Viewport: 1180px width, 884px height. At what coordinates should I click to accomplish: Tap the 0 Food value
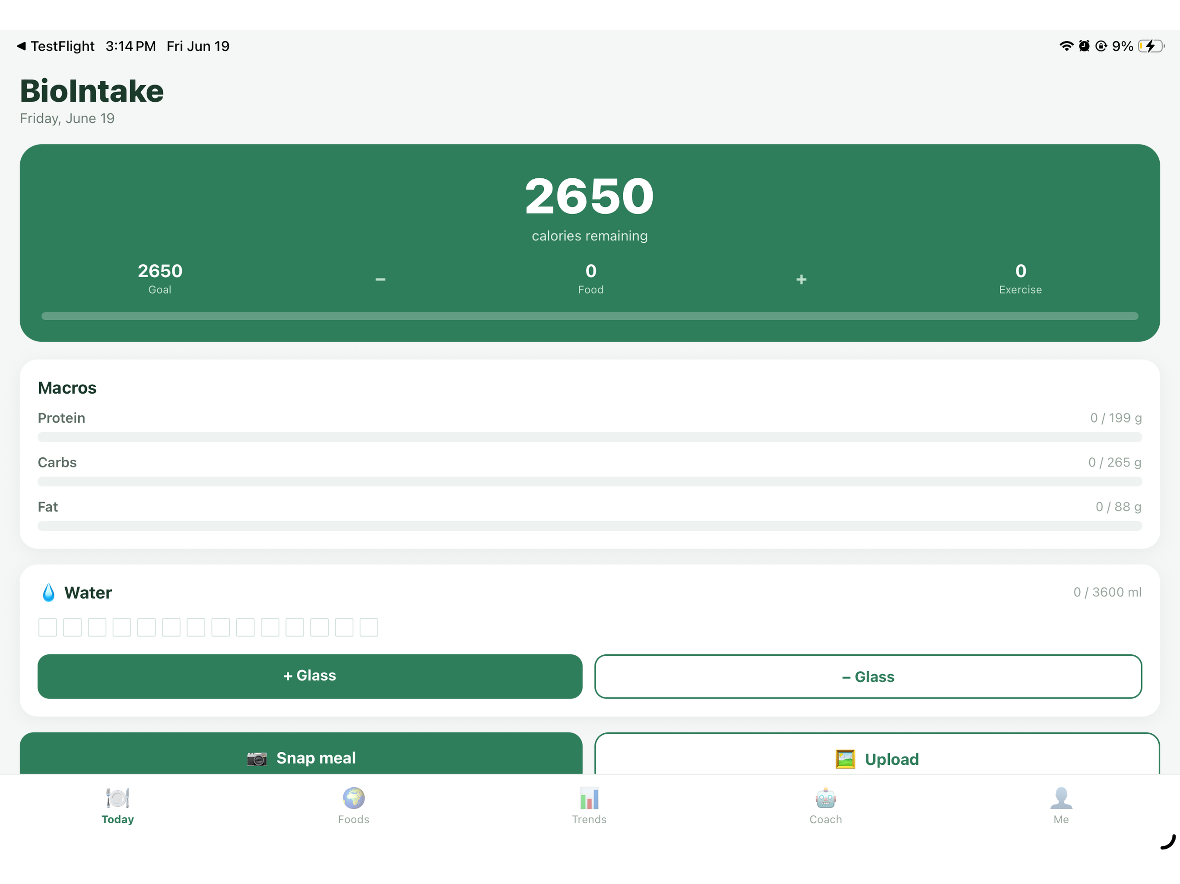(x=591, y=271)
